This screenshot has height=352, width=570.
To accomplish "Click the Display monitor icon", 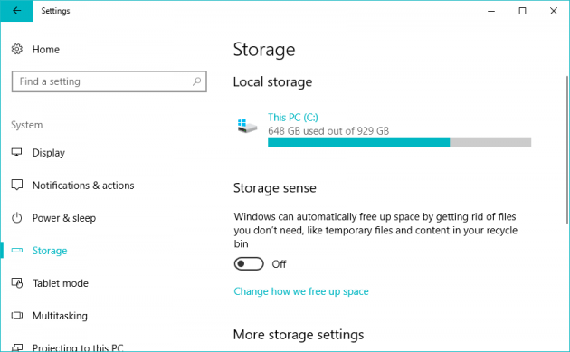I will (x=16, y=152).
